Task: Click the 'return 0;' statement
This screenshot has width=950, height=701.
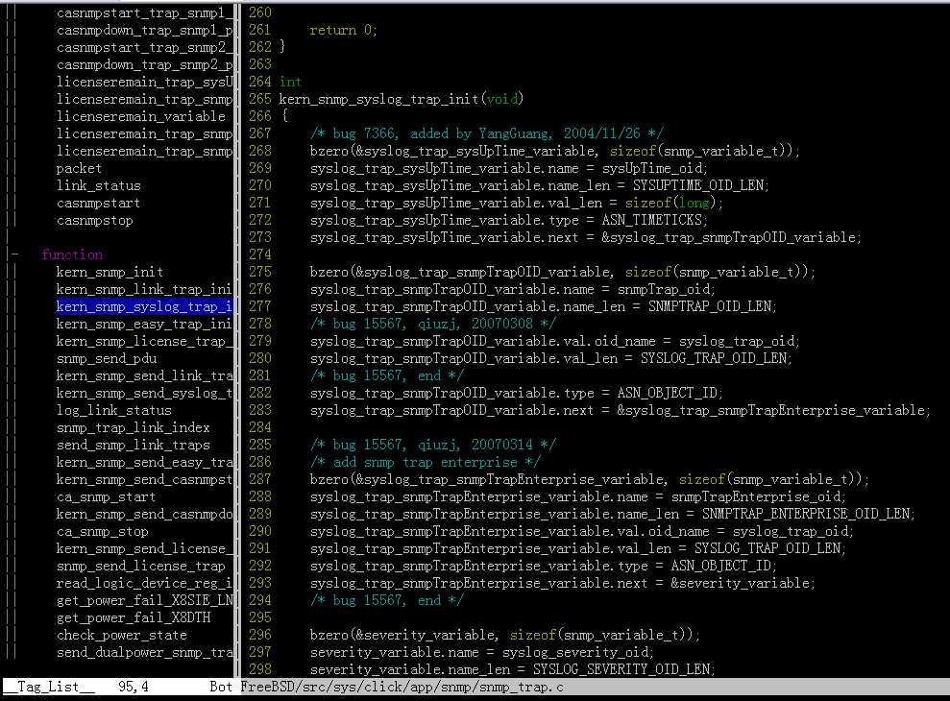Action: (x=343, y=30)
